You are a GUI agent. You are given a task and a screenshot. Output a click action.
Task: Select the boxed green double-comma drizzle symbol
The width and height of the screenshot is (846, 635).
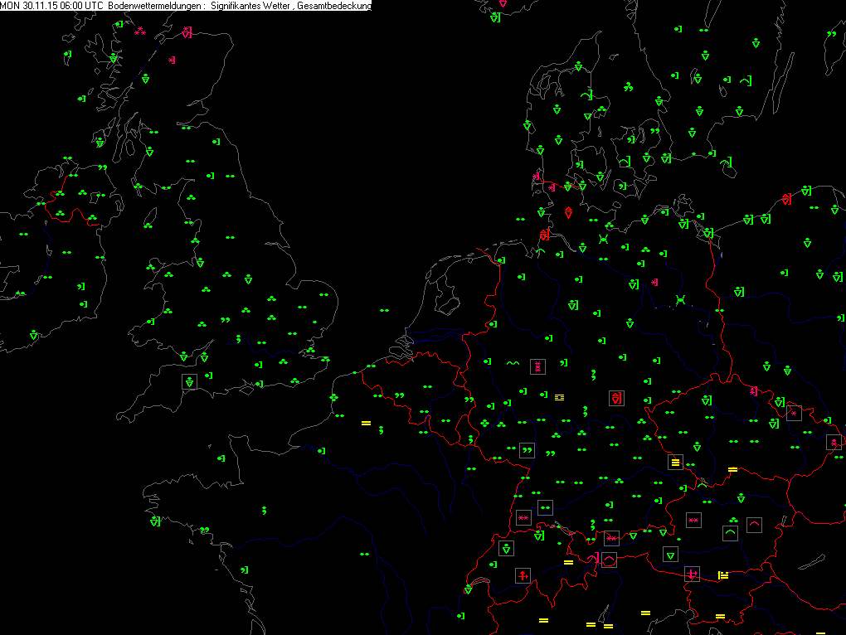point(527,451)
